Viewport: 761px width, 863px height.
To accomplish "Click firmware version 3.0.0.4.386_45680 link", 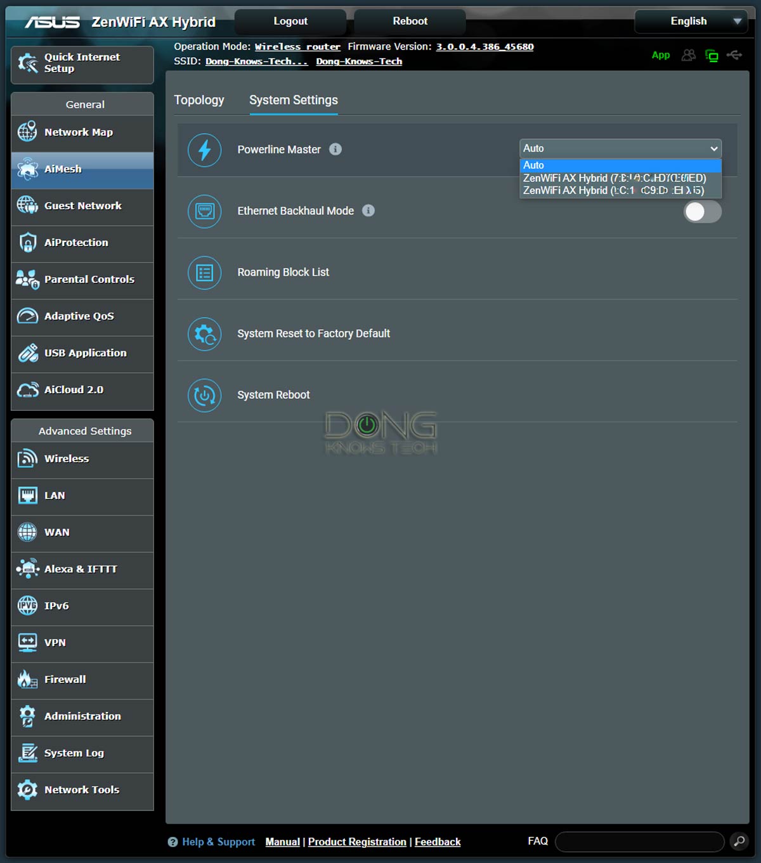I will tap(485, 47).
